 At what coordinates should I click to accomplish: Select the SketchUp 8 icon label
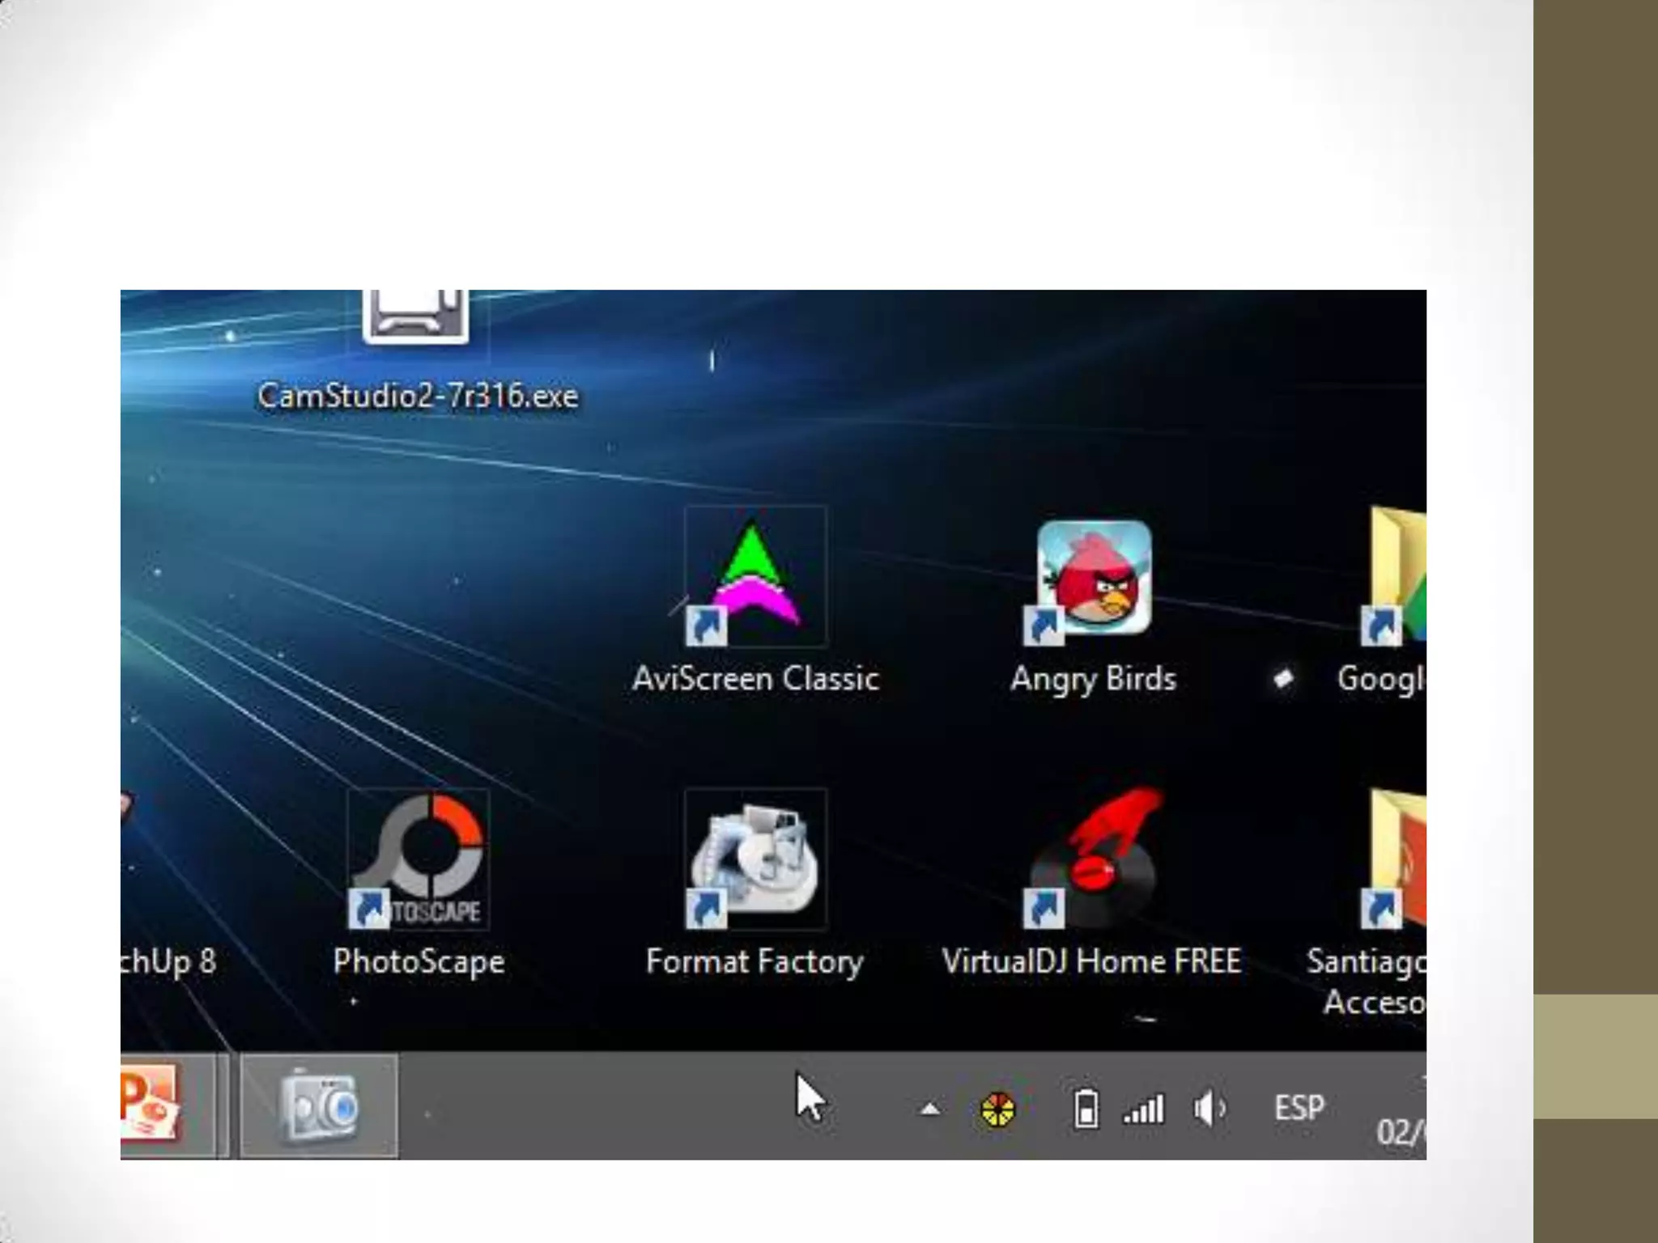[x=168, y=962]
